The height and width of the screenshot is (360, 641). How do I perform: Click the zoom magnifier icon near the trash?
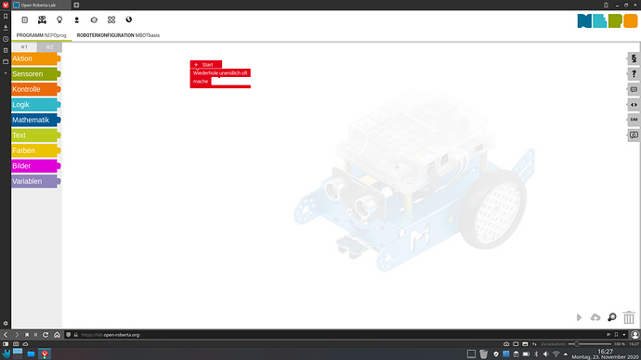pos(612,317)
